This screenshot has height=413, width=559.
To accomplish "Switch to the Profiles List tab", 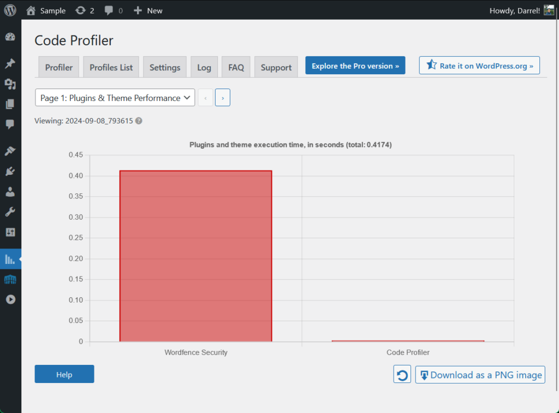I will coord(111,67).
